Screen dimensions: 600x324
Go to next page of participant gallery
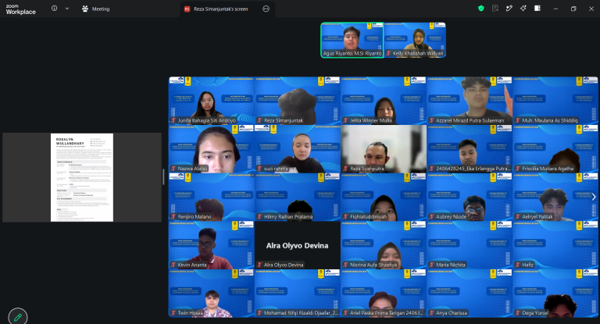tap(594, 197)
